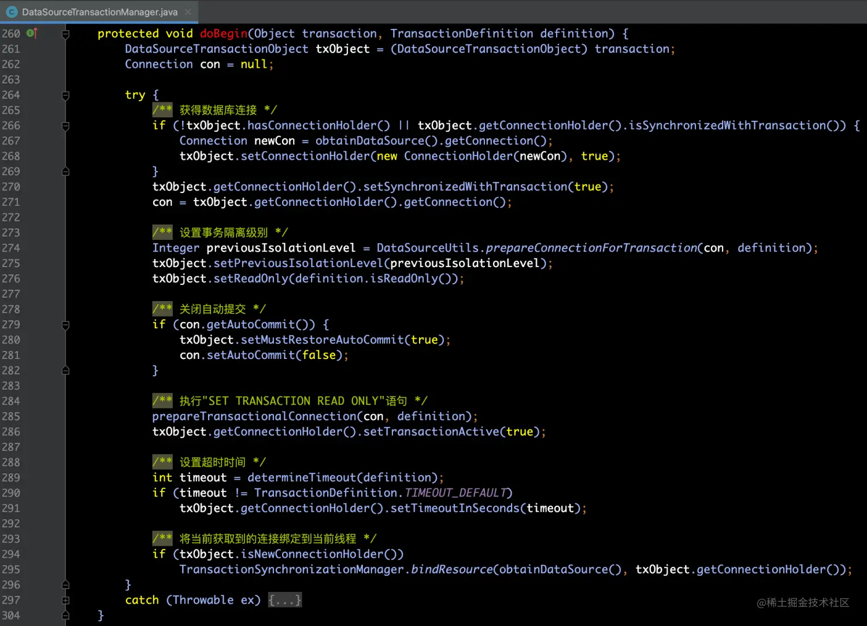The image size is (867, 626).
Task: Click TransactionDefinition parameter type on line 260
Action: point(462,34)
